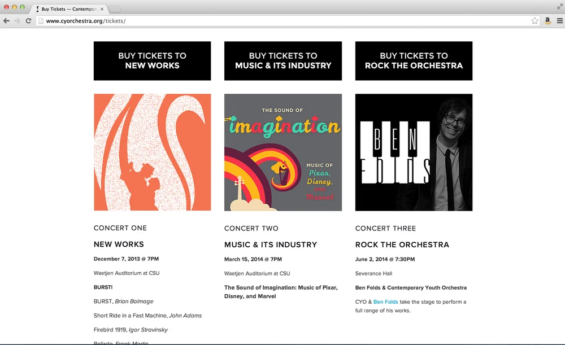Open the Ben Folds piano poster
This screenshot has width=565, height=345.
tap(414, 152)
